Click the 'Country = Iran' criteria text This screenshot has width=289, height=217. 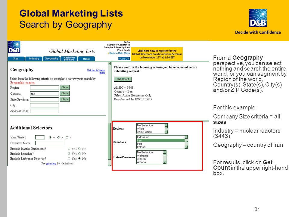tap(123, 92)
